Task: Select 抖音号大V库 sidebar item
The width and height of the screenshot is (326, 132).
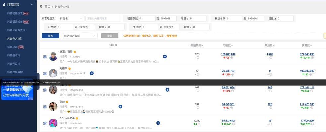Action: pyautogui.click(x=14, y=39)
